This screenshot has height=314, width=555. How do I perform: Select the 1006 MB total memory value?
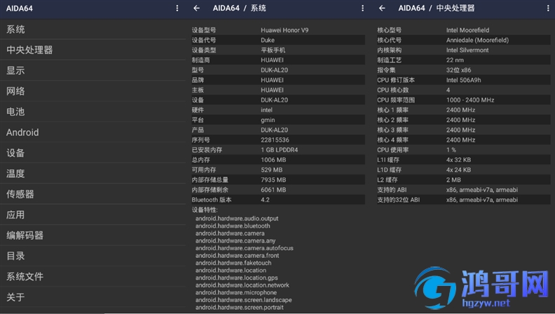[x=273, y=160]
